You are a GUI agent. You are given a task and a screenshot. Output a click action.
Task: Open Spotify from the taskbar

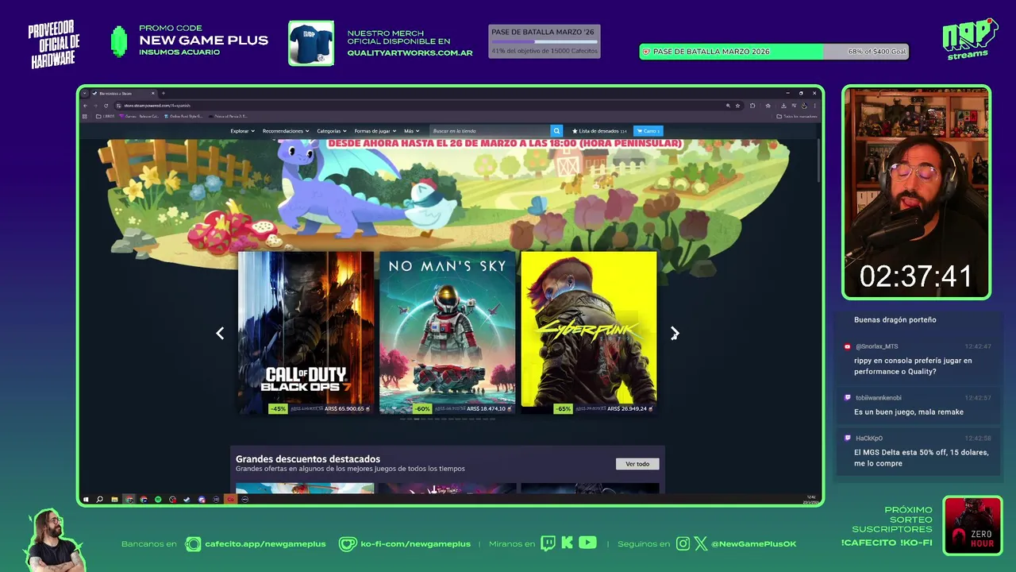[158, 499]
